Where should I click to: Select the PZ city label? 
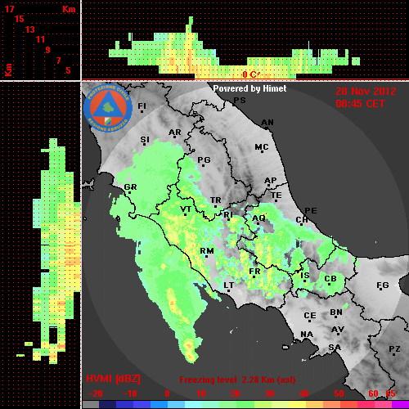click(394, 348)
